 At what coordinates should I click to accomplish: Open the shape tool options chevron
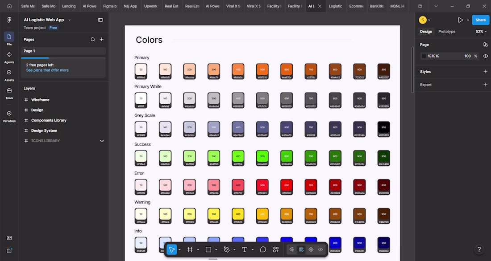216,250
